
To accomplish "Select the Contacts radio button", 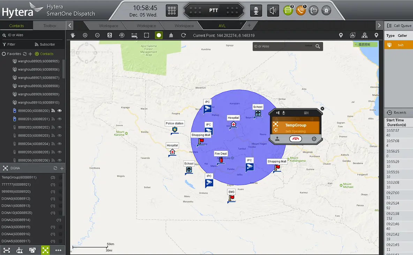I will (x=37, y=54).
